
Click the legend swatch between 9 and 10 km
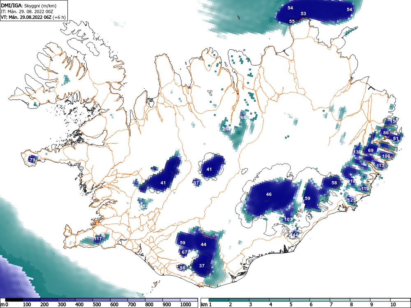tap(380, 300)
